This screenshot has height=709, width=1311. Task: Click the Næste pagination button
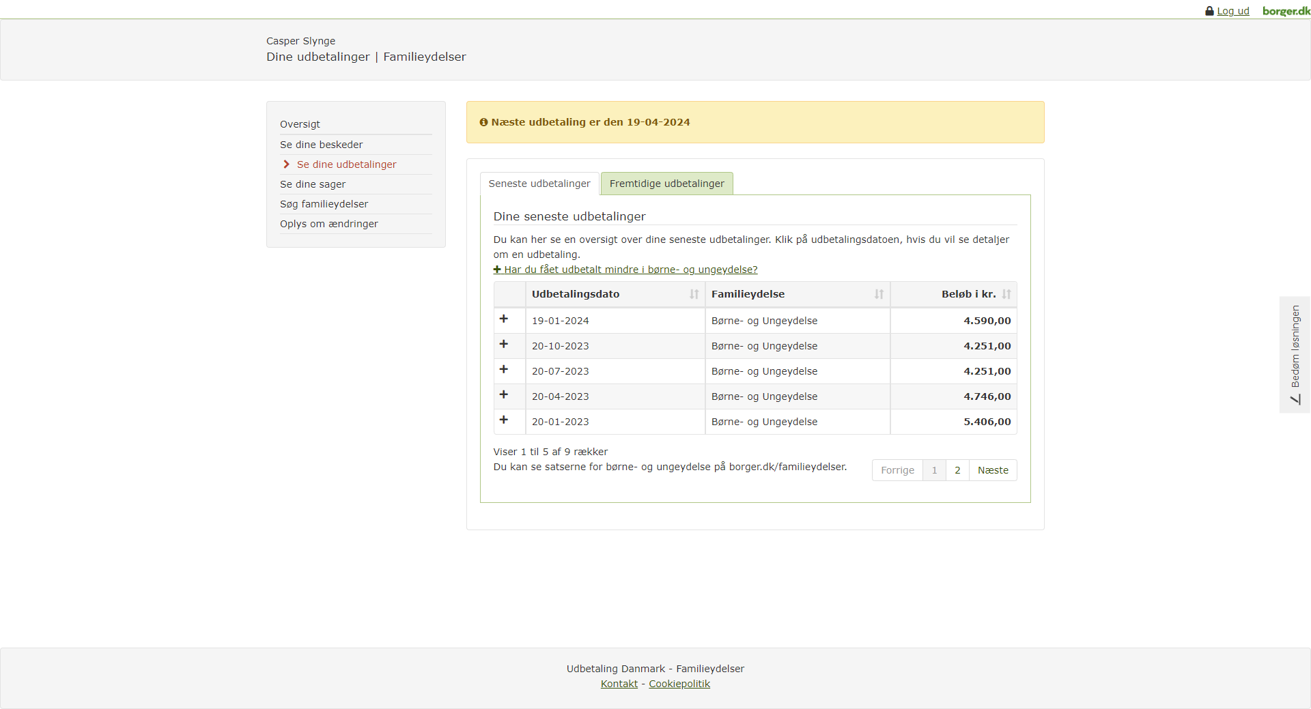pyautogui.click(x=993, y=470)
